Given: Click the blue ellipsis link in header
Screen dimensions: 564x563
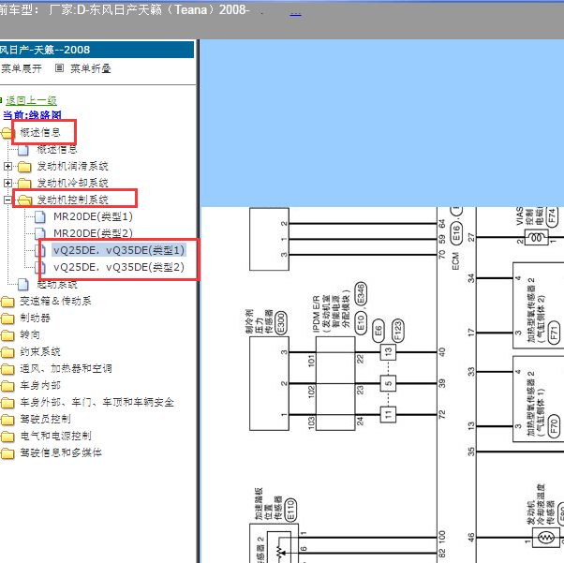Looking at the screenshot, I should click(x=295, y=13).
